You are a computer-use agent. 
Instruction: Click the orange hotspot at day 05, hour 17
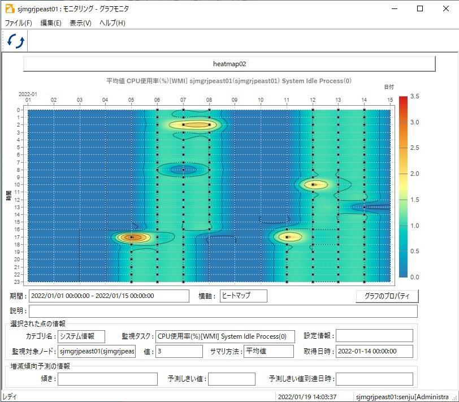point(132,237)
